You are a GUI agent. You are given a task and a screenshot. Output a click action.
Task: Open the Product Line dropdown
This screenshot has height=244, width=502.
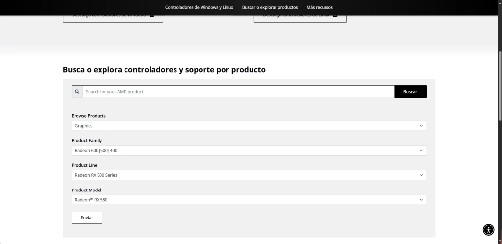click(x=249, y=175)
